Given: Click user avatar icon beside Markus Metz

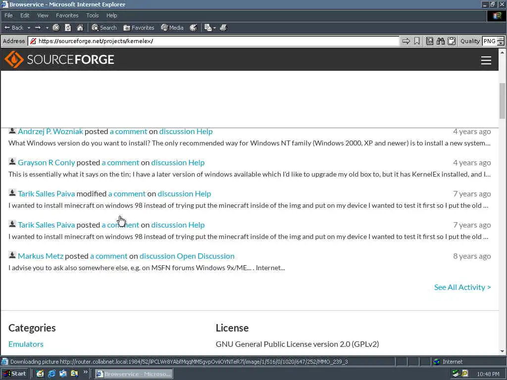Looking at the screenshot, I should (12, 255).
